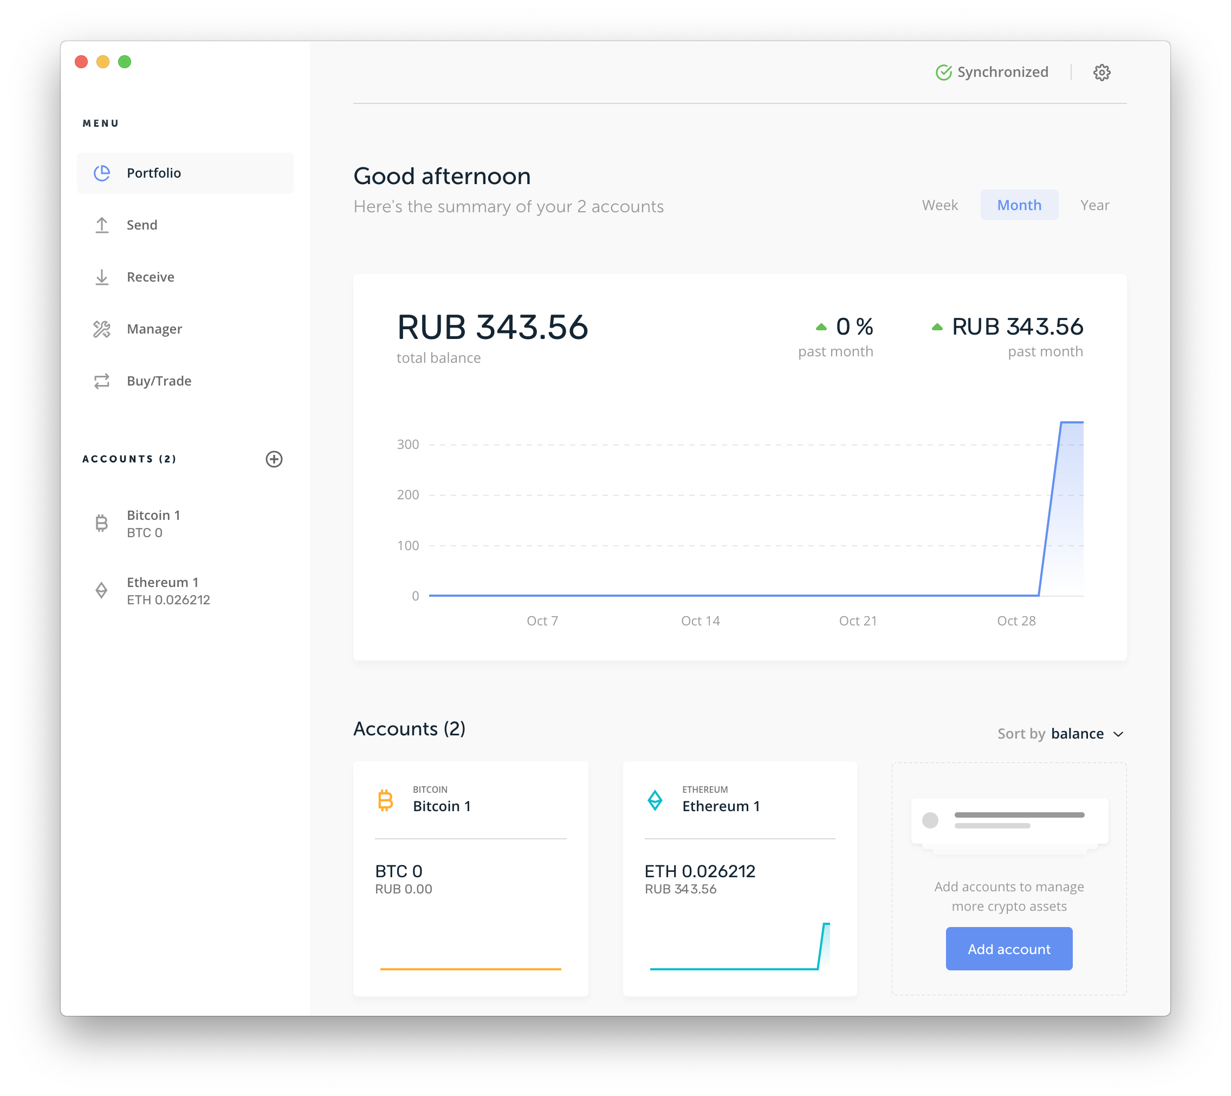Click 'Add accounts to manage more crypto assets'
This screenshot has width=1231, height=1096.
tap(1009, 896)
